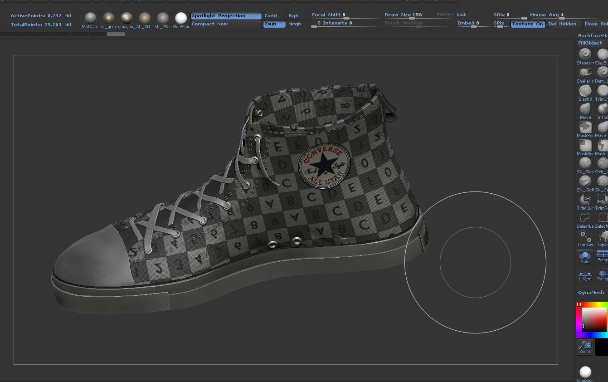Image resolution: width=608 pixels, height=382 pixels.
Task: Toggle L.Sym local symmetry
Action: [585, 275]
